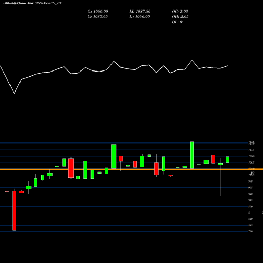This screenshot has height=263, width=263.
Task: Click the 1115 price axis label
Action: (251, 150)
